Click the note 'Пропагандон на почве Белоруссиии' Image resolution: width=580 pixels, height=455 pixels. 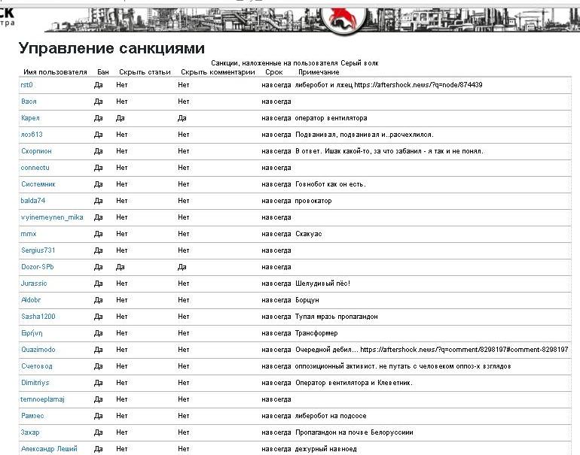tap(354, 432)
